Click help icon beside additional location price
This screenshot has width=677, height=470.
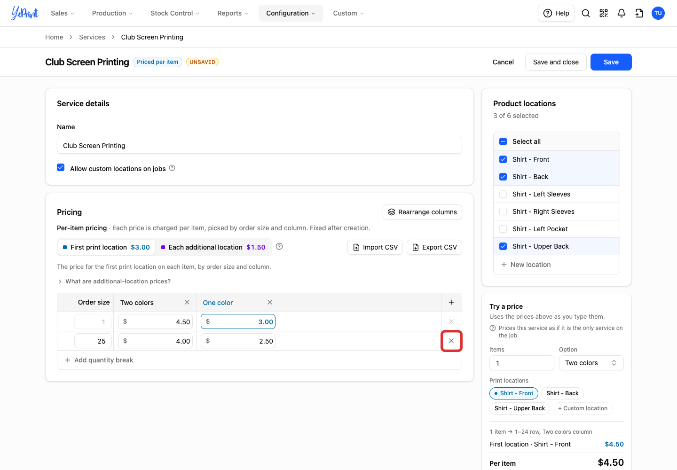pyautogui.click(x=279, y=246)
